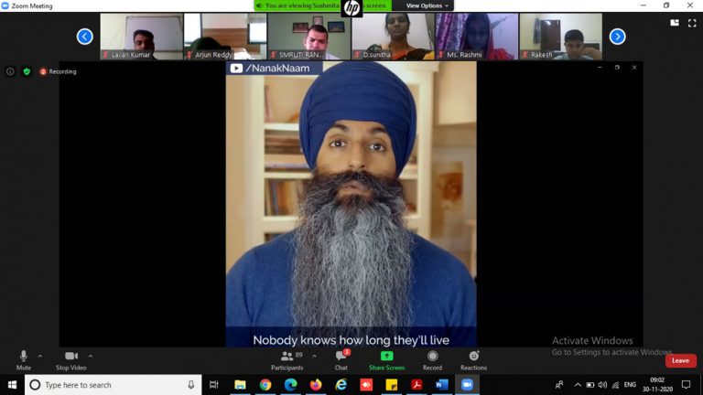
Task: Open the Chat panel
Action: [x=341, y=360]
